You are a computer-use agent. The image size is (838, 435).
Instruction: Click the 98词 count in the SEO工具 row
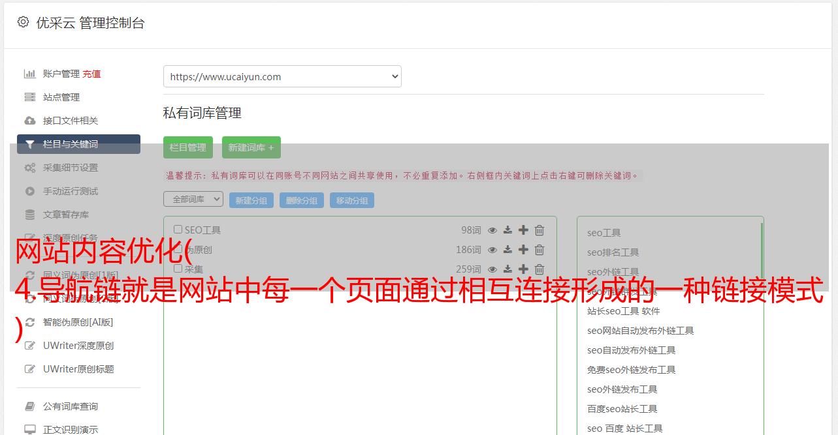[x=471, y=230]
